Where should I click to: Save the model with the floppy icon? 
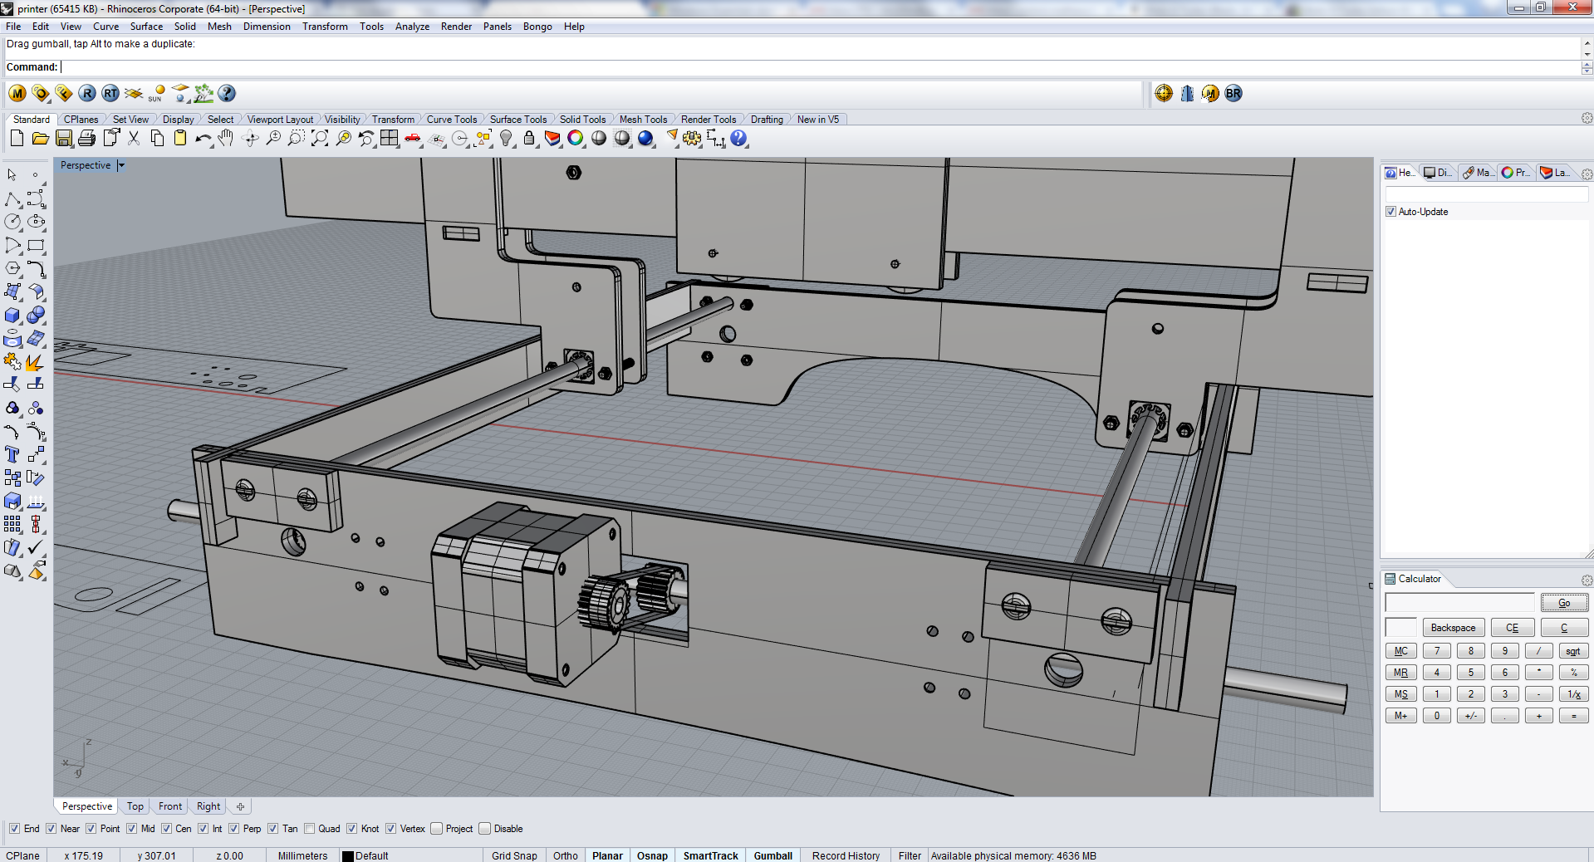point(64,139)
